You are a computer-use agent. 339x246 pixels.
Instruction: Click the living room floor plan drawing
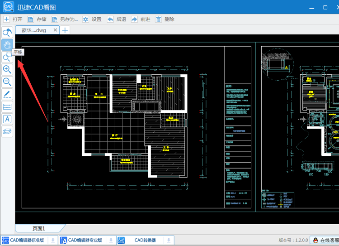click(x=124, y=125)
